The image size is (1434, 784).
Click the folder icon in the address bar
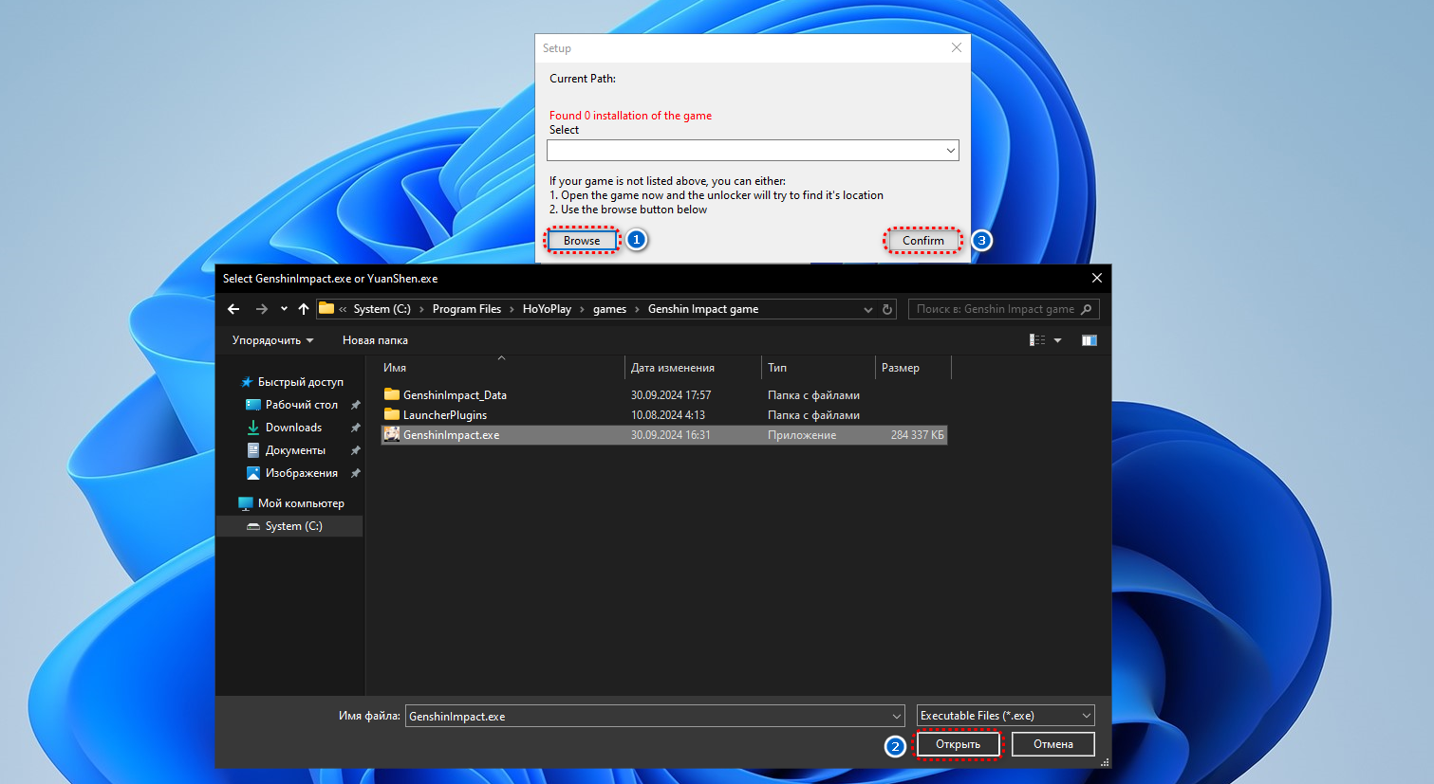[326, 308]
